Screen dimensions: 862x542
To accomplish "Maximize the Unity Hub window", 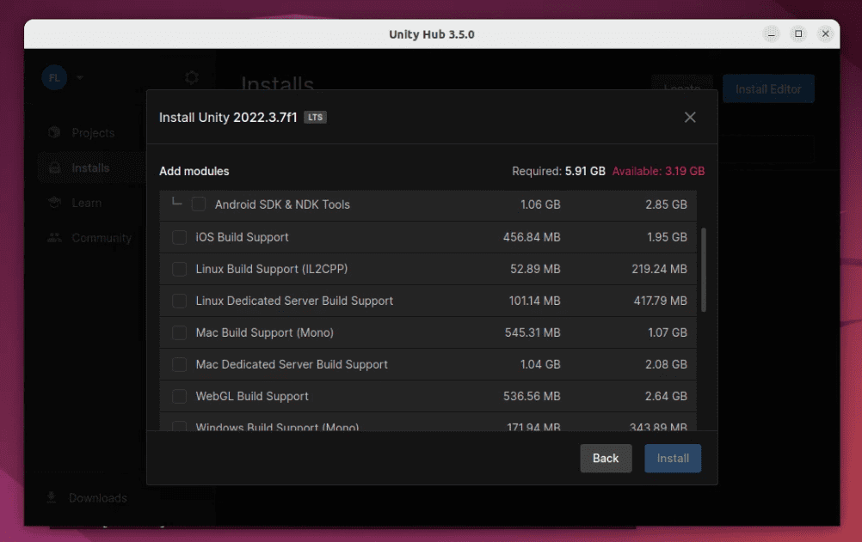I will coord(798,34).
